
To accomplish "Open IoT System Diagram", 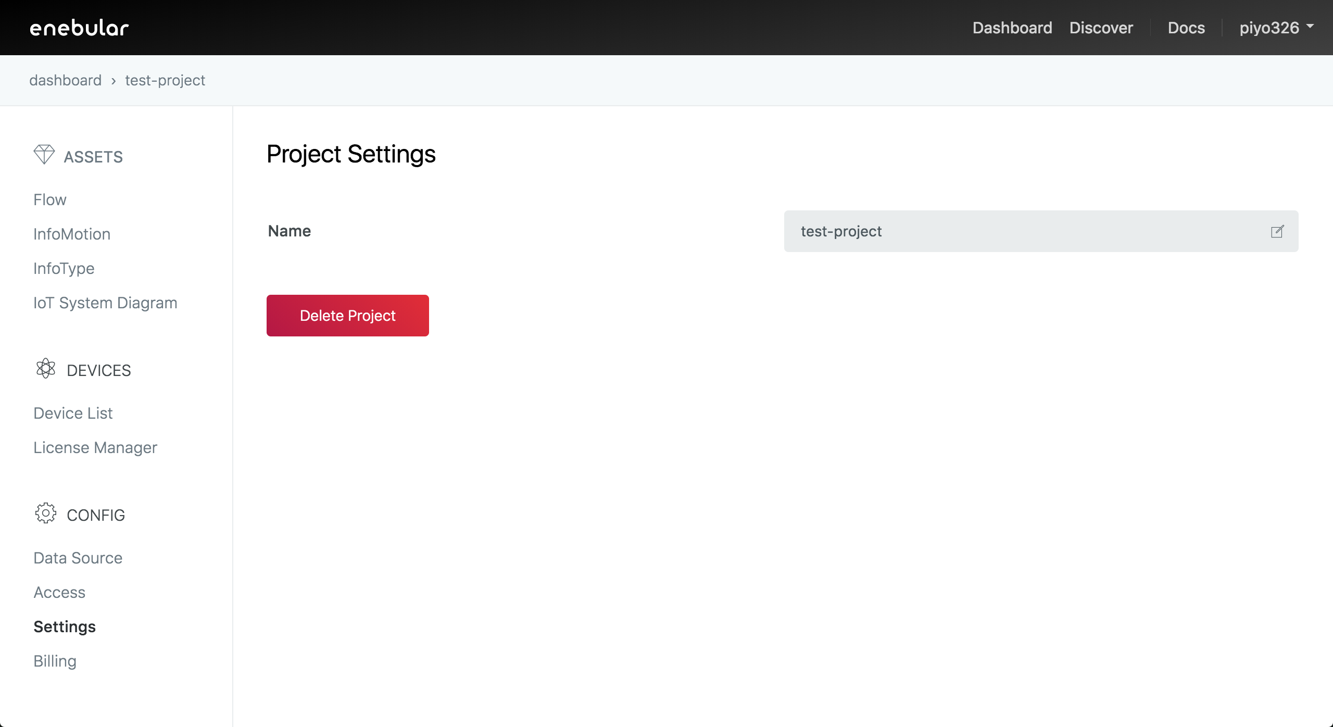I will (105, 303).
